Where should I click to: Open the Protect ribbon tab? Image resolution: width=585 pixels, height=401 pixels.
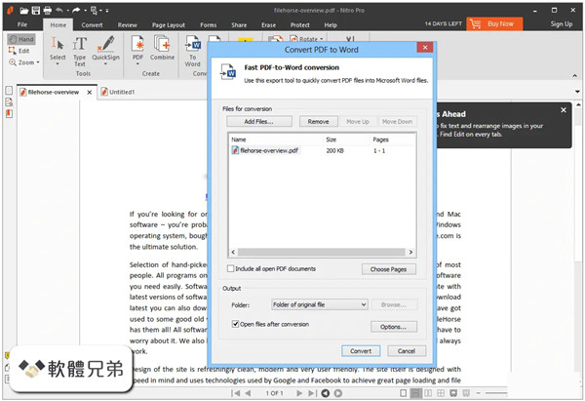300,25
